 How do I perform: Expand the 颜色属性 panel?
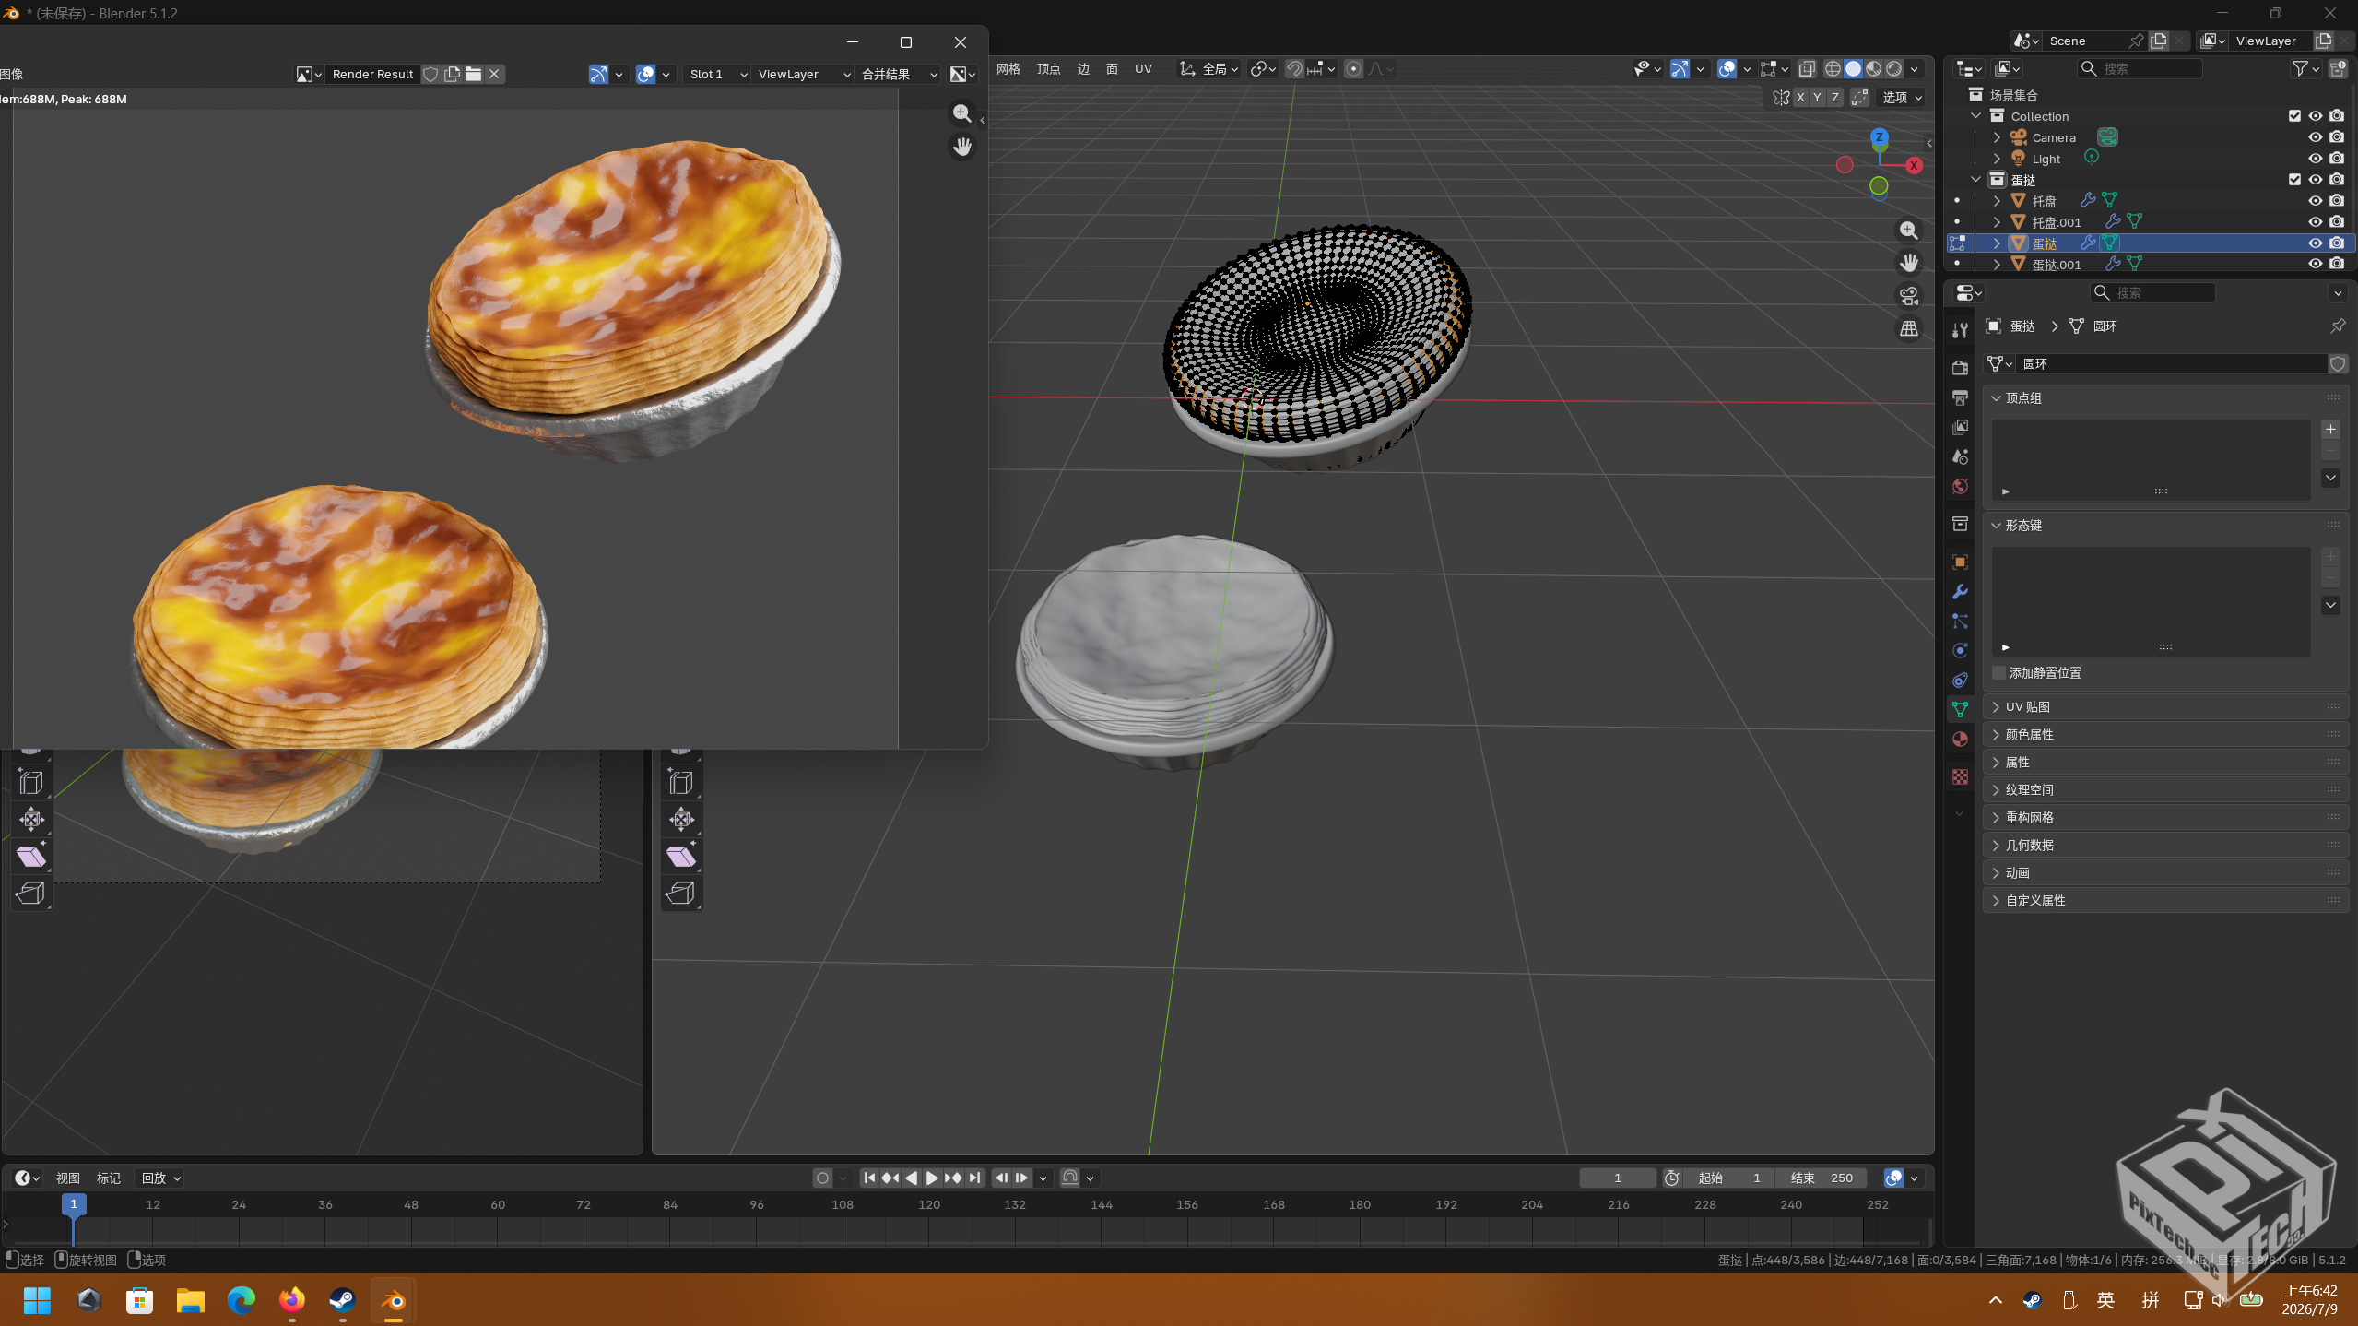(2163, 735)
